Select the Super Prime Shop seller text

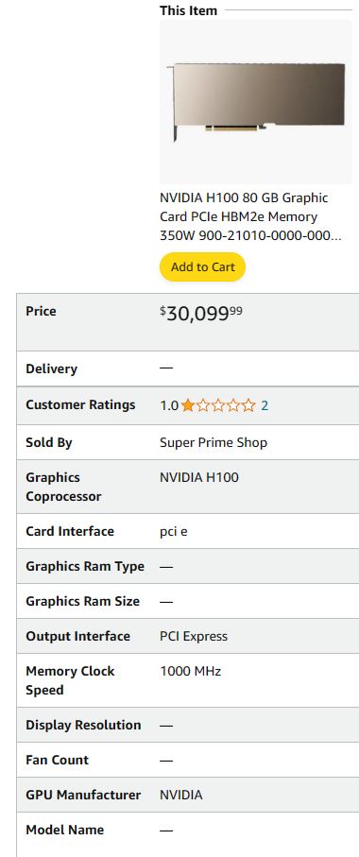point(214,442)
